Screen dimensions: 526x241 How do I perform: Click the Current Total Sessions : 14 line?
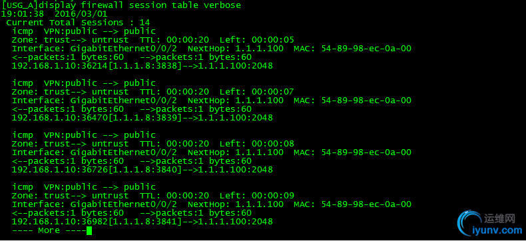point(78,23)
